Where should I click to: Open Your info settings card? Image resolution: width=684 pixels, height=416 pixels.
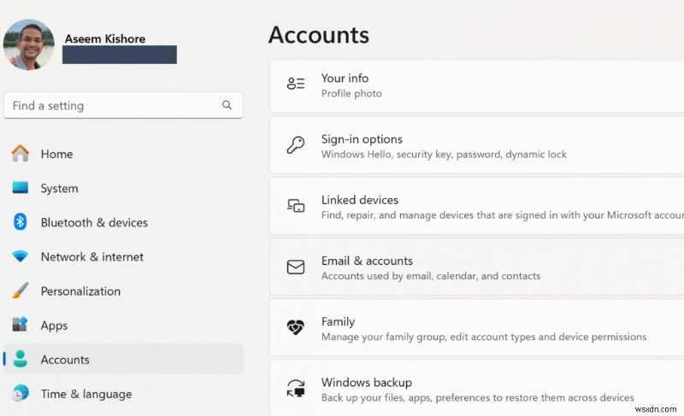click(x=477, y=86)
